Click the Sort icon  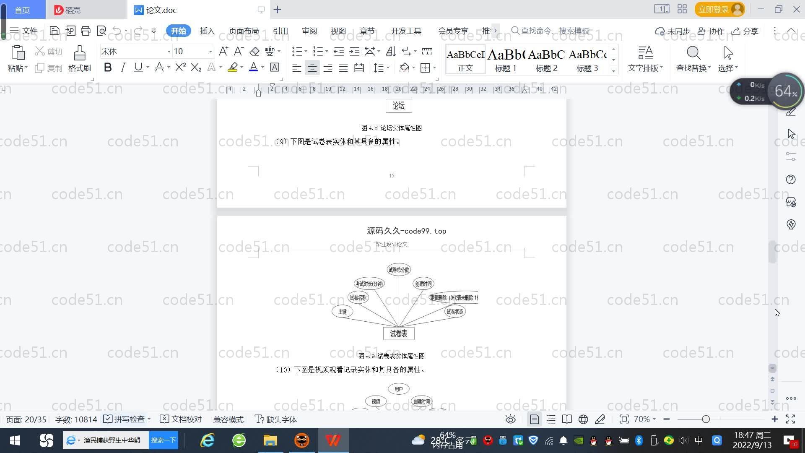click(390, 51)
